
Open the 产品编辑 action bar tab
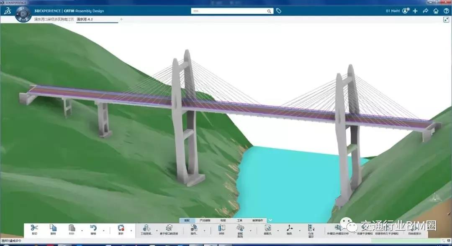tap(205, 220)
